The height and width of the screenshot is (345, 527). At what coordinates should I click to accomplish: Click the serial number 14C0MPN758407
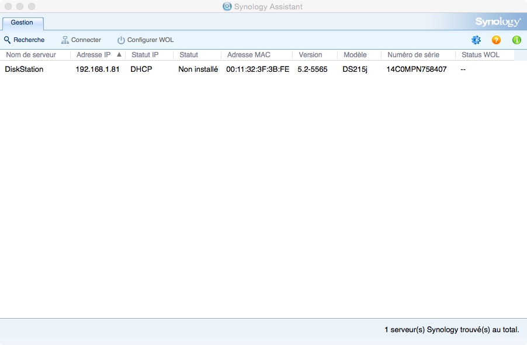click(417, 69)
